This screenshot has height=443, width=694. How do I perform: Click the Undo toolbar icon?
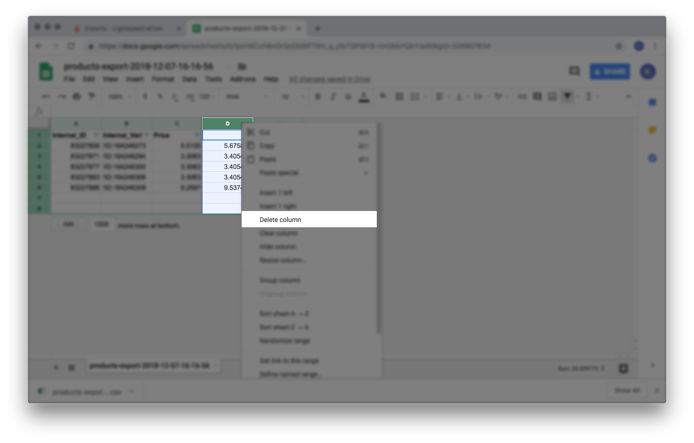pos(46,96)
